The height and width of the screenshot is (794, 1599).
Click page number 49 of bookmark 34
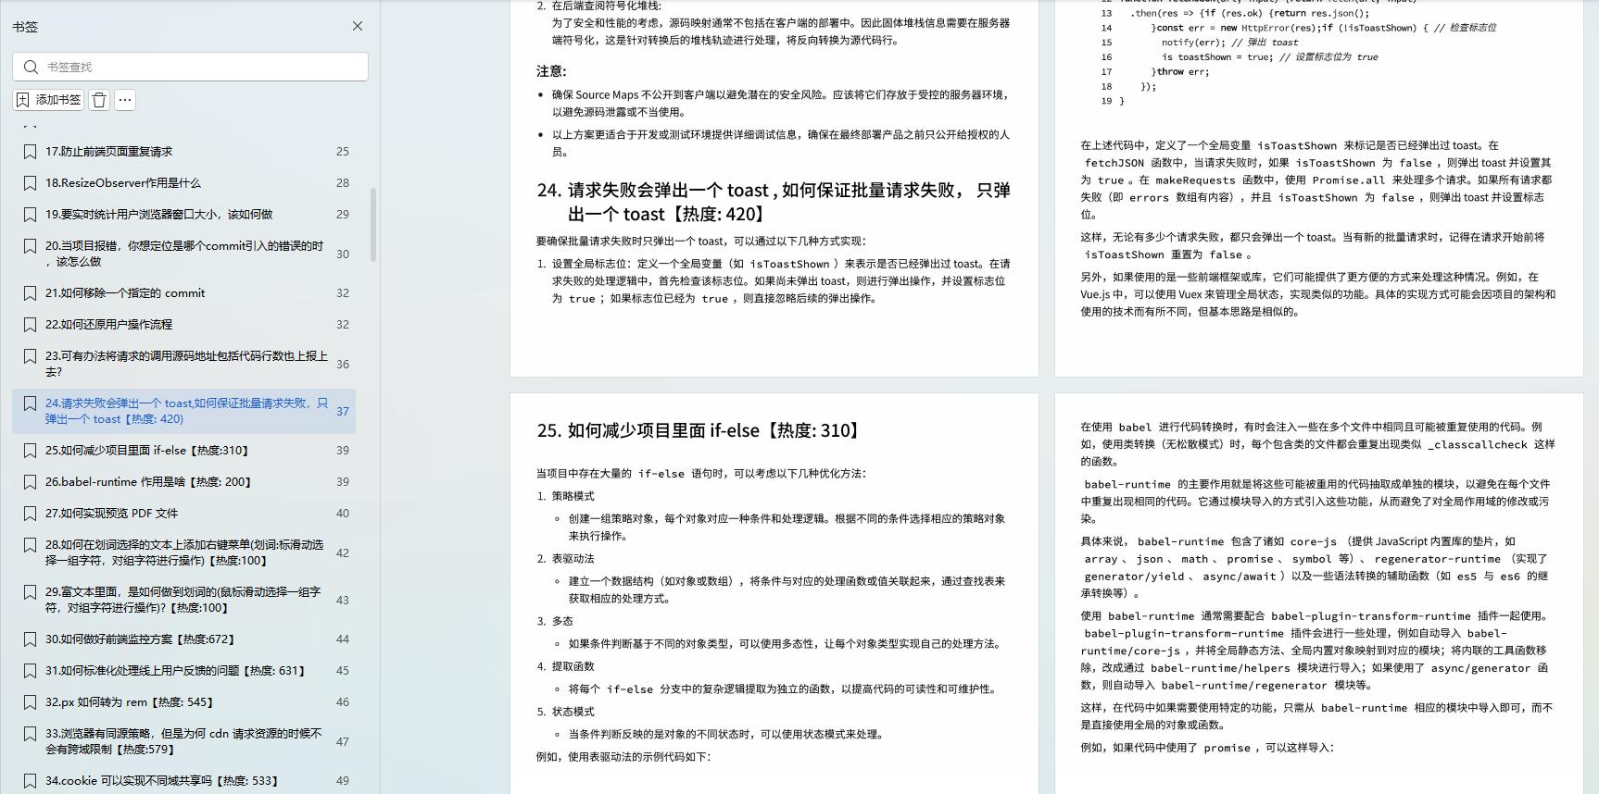pyautogui.click(x=343, y=780)
